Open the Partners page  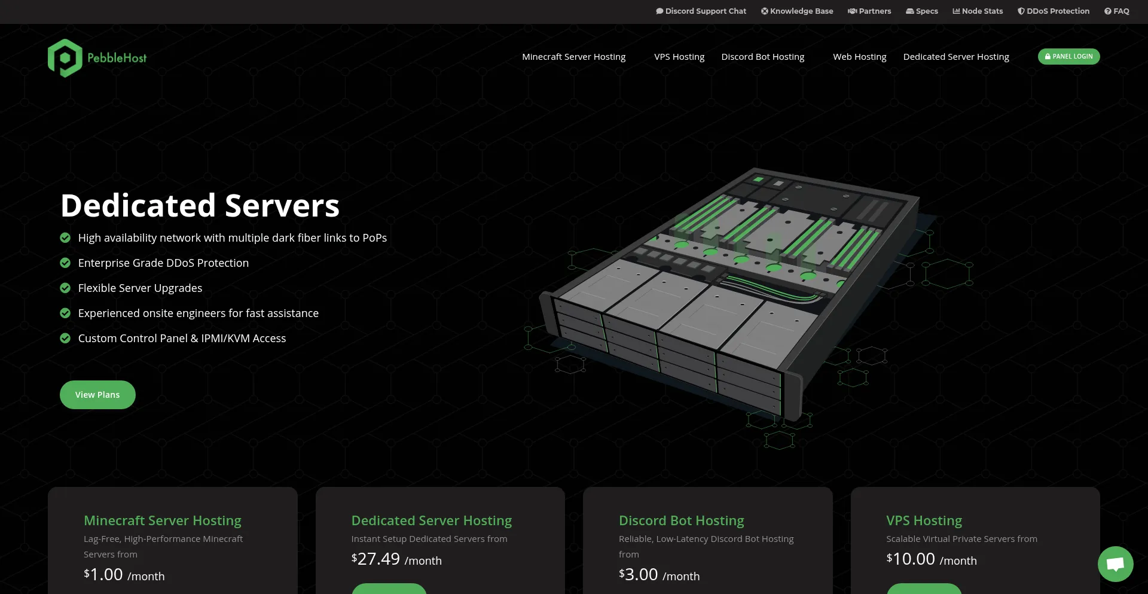pyautogui.click(x=869, y=11)
